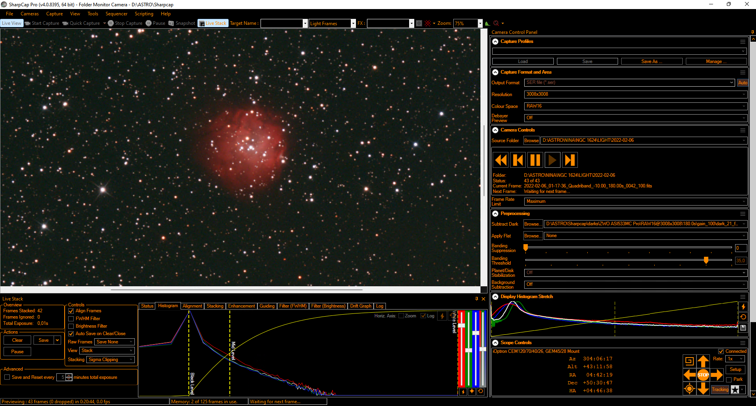This screenshot has height=406, width=756.
Task: Open the Scripting menu
Action: (x=144, y=14)
